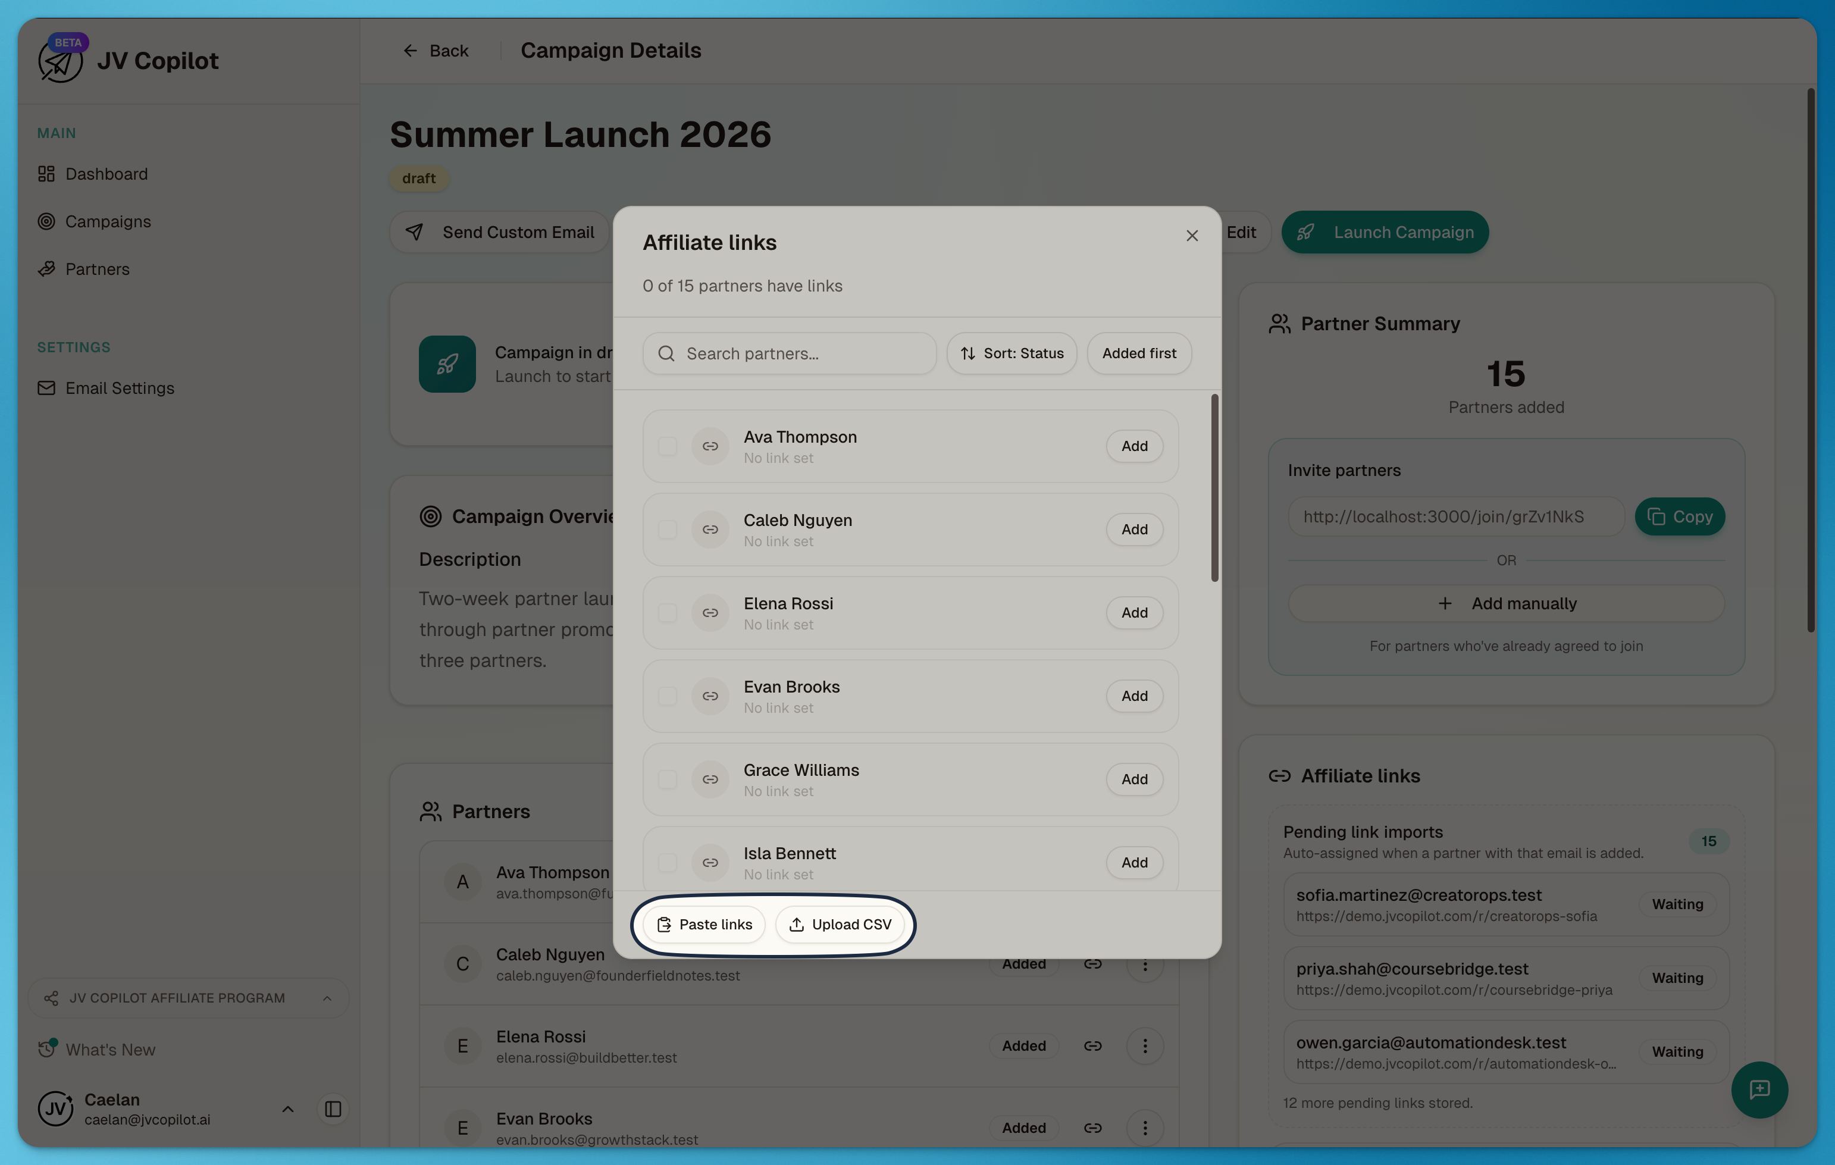Click the link icon beside Caleb Nguyen in the dialog

pyautogui.click(x=710, y=530)
